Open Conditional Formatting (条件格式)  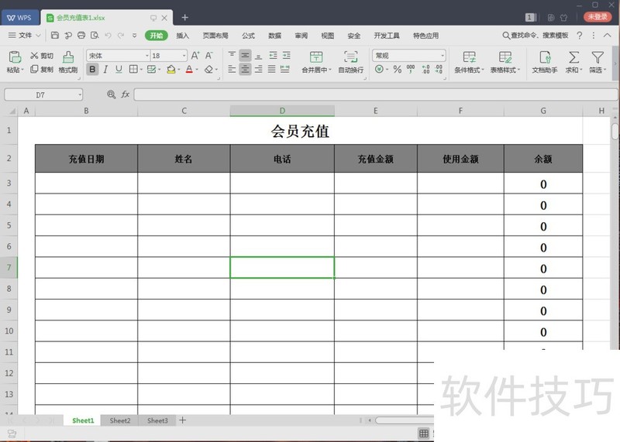(x=469, y=57)
